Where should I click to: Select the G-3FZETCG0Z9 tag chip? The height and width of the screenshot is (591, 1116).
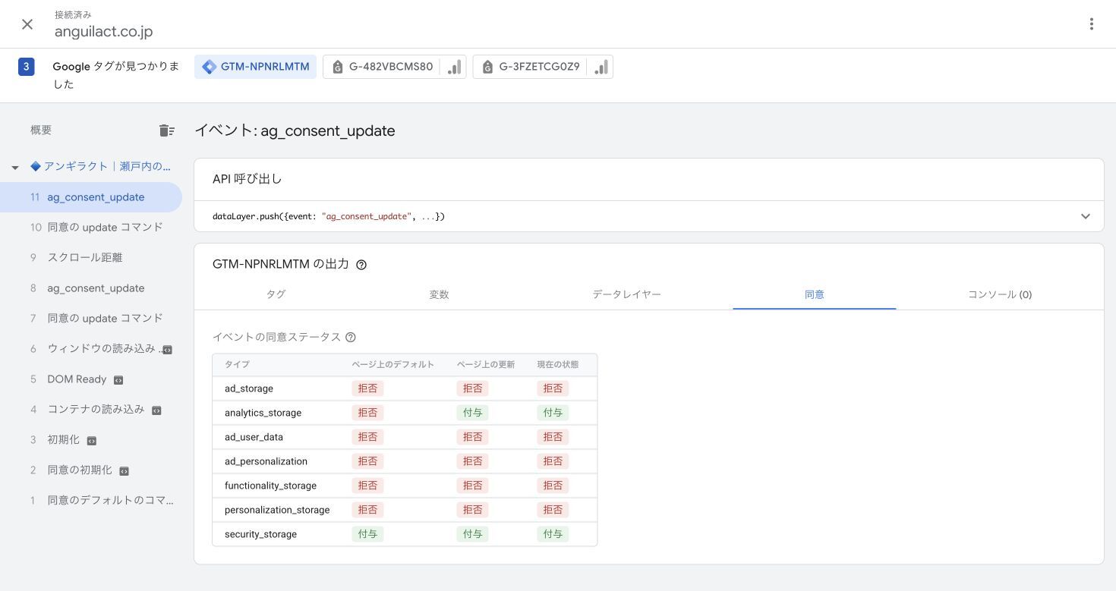(x=530, y=67)
